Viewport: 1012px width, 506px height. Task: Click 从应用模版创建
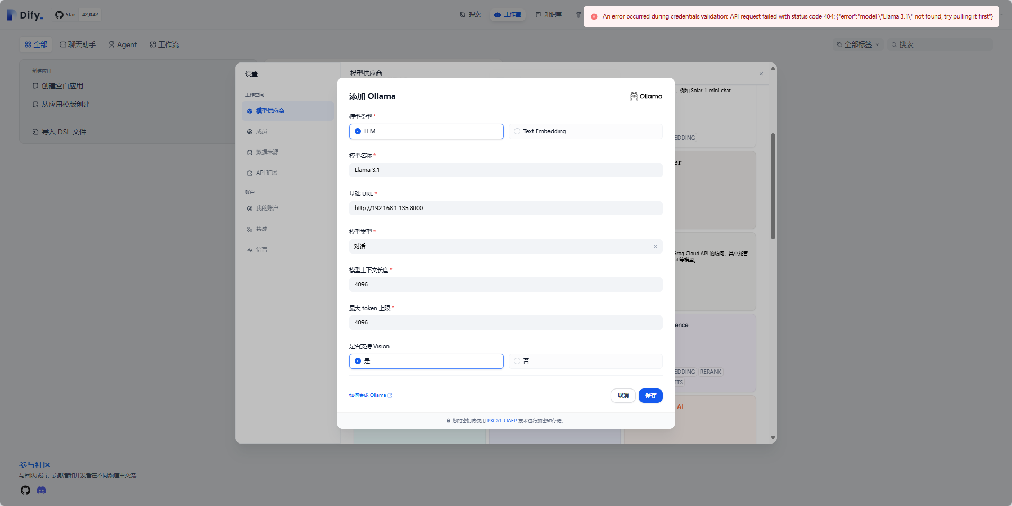click(66, 104)
